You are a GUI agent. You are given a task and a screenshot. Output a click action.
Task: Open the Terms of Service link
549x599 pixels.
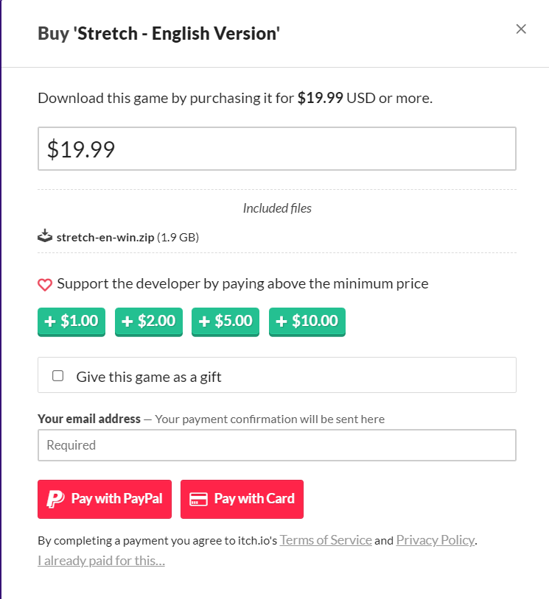[x=326, y=540]
